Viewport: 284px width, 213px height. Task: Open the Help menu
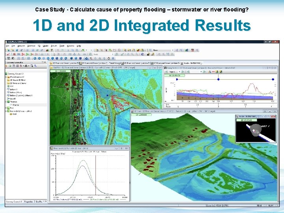(79, 46)
